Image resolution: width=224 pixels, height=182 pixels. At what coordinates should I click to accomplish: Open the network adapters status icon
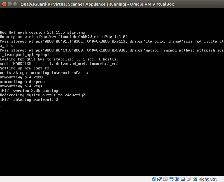pos(159,179)
